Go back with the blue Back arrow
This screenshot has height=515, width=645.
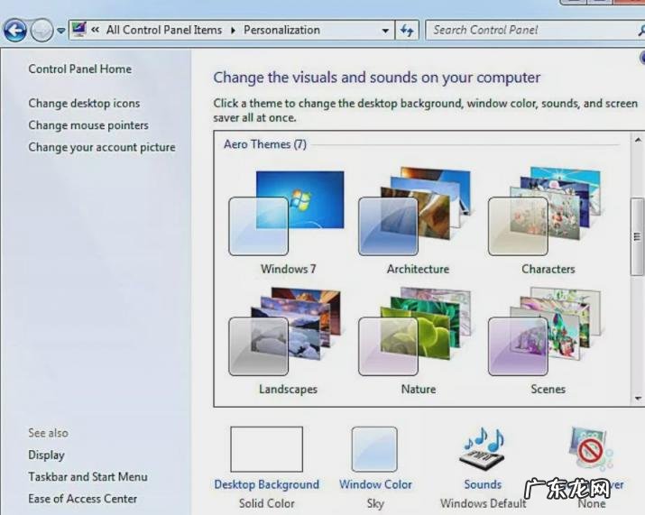[x=15, y=30]
